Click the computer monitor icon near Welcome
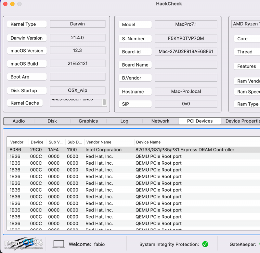This screenshot has height=253, width=260. pyautogui.click(x=58, y=244)
